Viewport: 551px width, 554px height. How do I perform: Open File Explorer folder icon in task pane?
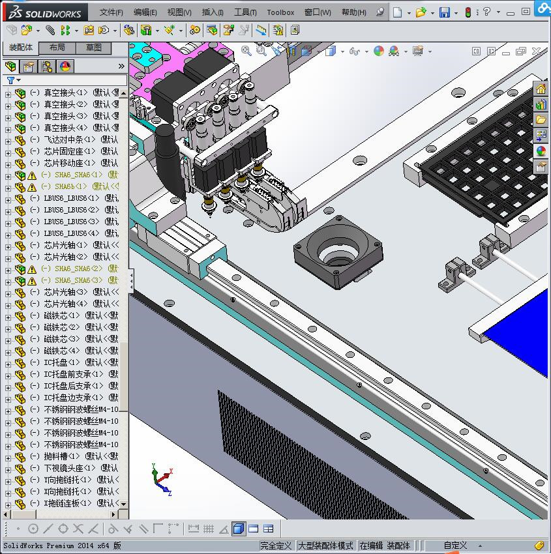(541, 120)
